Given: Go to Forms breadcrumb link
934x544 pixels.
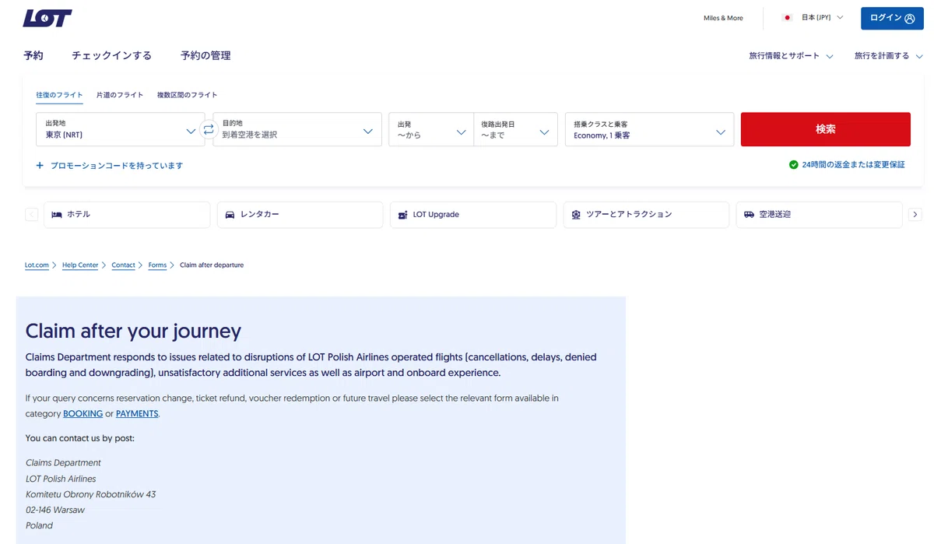Looking at the screenshot, I should 157,265.
